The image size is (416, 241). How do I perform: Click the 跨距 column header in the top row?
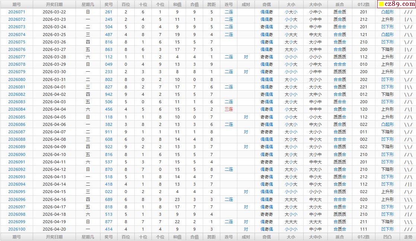pyautogui.click(x=212, y=4)
